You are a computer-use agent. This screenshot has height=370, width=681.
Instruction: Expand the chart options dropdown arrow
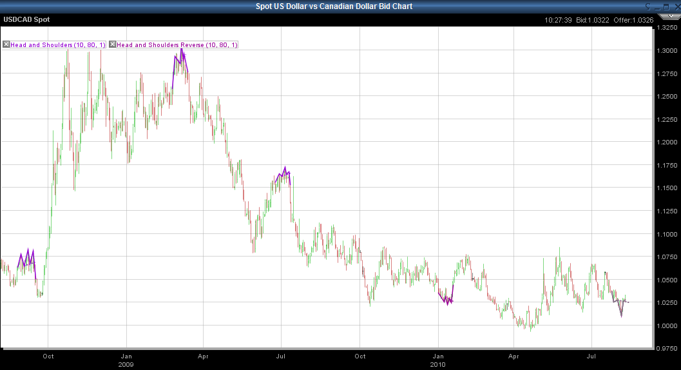point(670,16)
